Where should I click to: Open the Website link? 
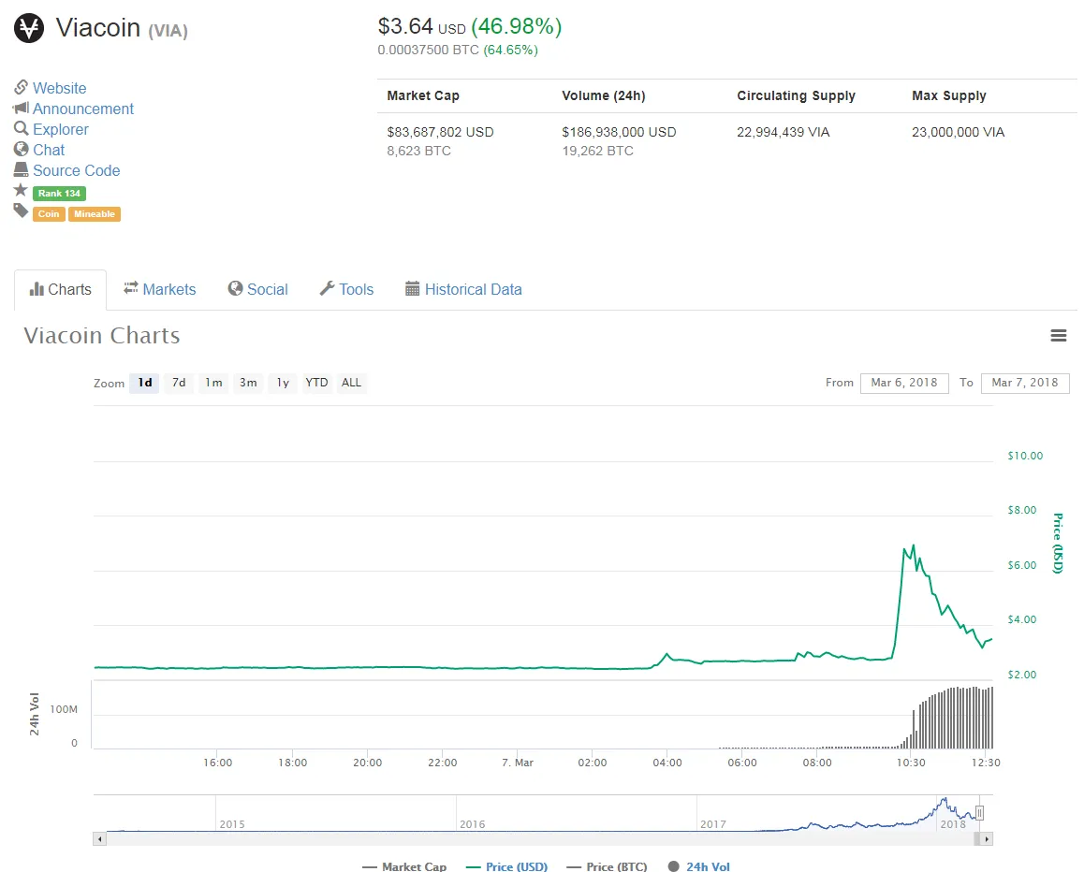60,89
